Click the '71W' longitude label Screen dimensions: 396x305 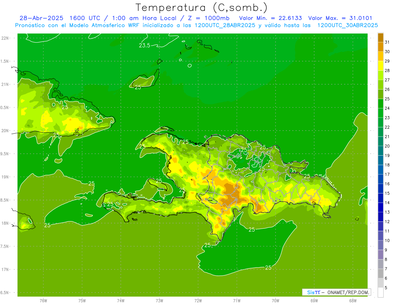tap(237, 300)
